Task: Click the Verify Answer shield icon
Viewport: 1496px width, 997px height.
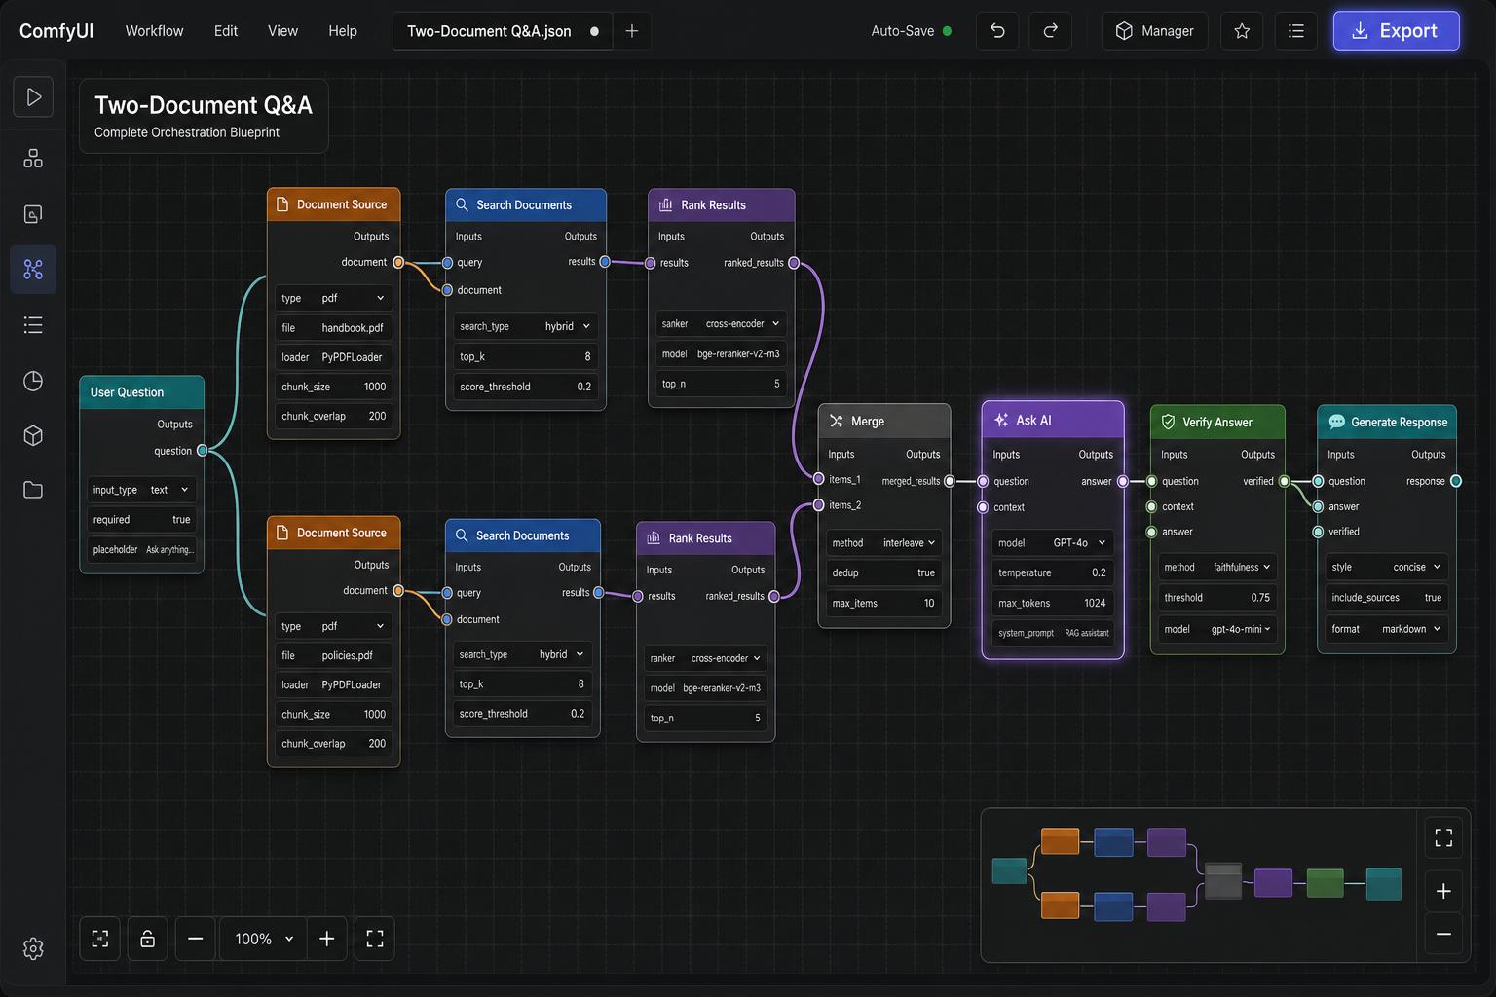Action: pyautogui.click(x=1168, y=422)
